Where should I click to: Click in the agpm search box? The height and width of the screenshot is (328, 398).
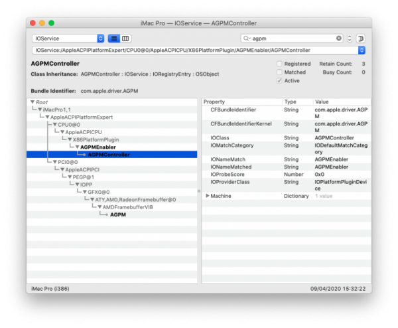coord(293,39)
